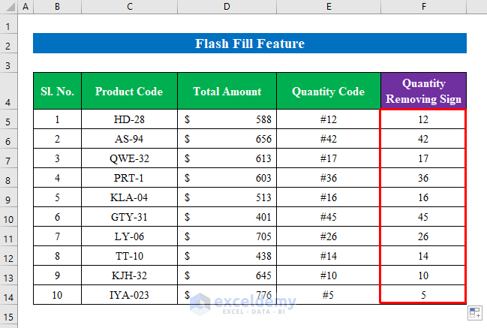This screenshot has height=328, width=487.
Task: Select column D header
Action: pyautogui.click(x=227, y=7)
